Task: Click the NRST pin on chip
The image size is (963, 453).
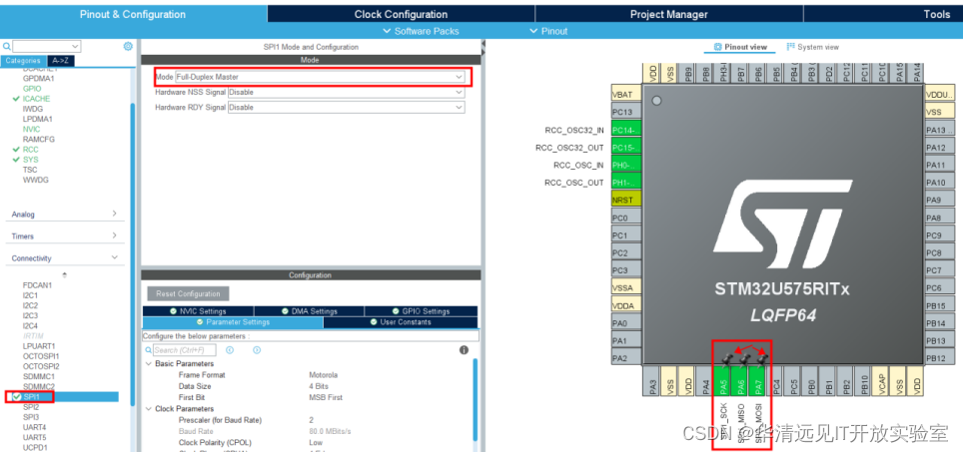Action: [x=626, y=201]
